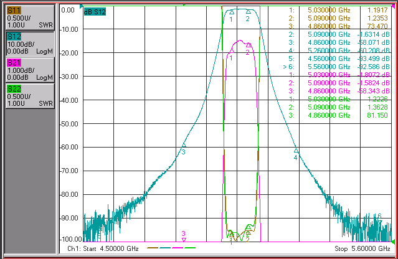Select the green S22 SWR trace panel

(30, 96)
